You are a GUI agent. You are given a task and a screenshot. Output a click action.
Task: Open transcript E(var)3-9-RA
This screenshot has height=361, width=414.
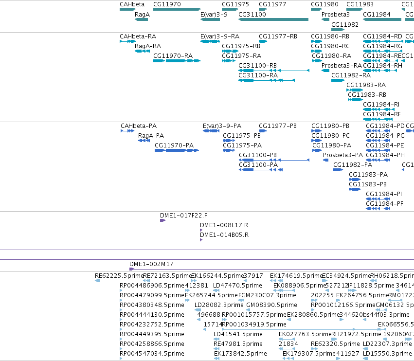(220, 36)
